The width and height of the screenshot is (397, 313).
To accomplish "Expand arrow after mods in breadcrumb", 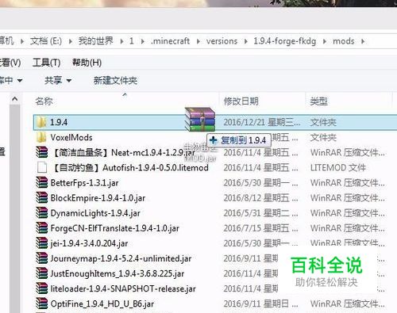I will (x=363, y=41).
